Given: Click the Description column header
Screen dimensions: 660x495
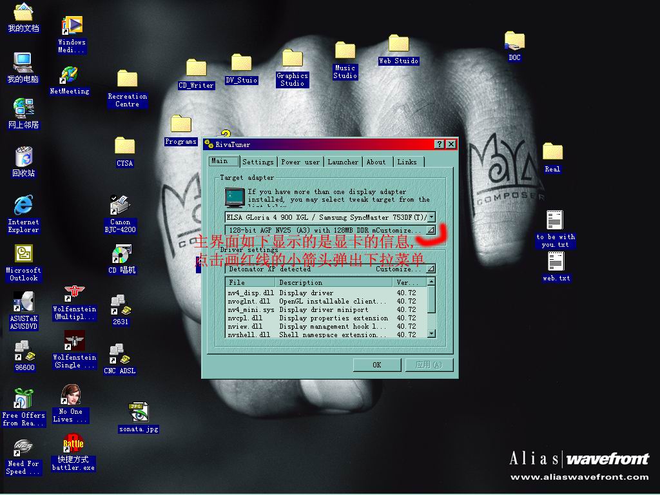Looking at the screenshot, I should click(333, 282).
